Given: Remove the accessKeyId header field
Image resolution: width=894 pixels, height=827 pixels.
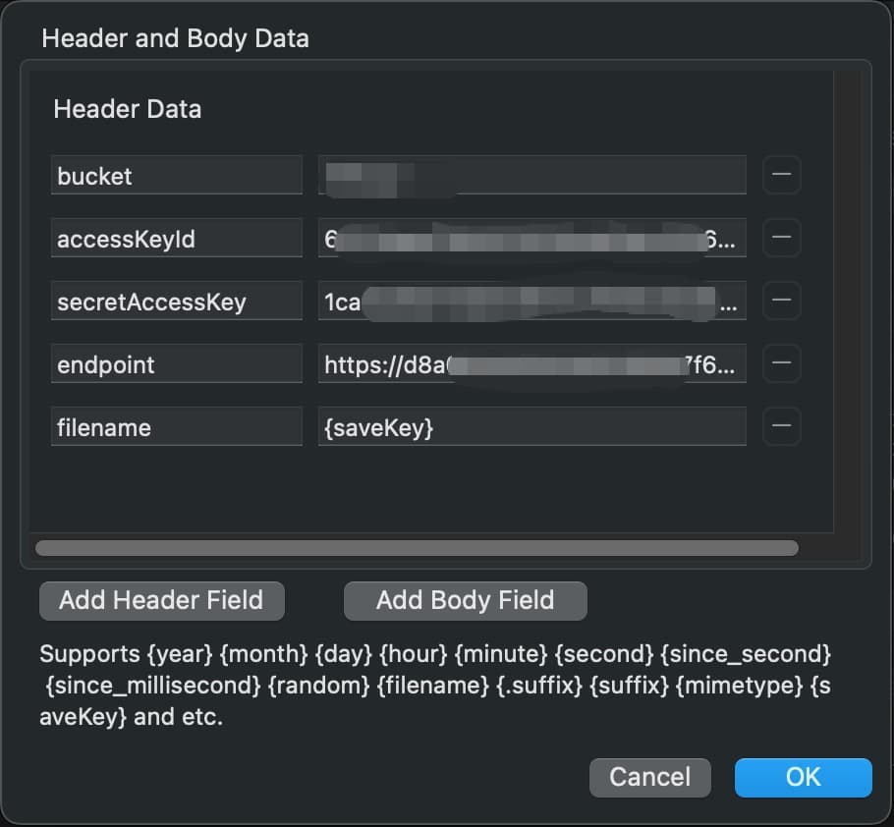Looking at the screenshot, I should [781, 238].
